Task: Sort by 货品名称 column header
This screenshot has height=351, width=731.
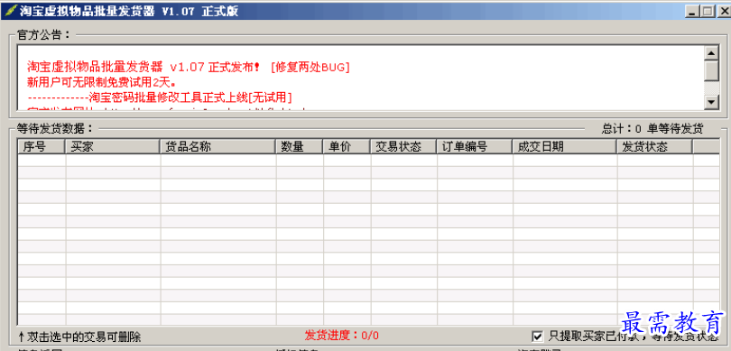Action: [217, 147]
